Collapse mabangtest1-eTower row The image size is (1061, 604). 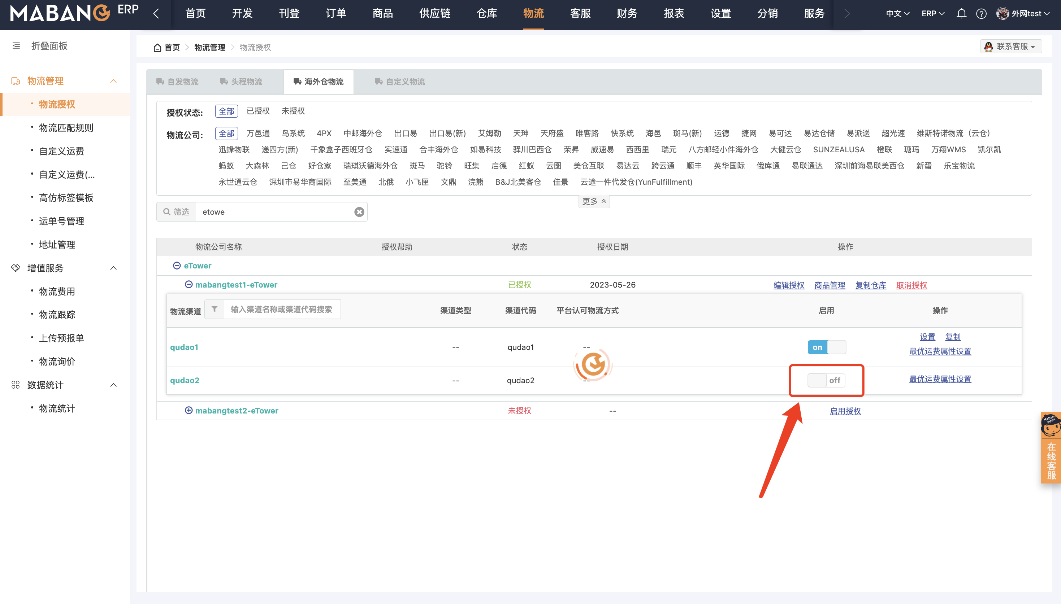click(189, 285)
